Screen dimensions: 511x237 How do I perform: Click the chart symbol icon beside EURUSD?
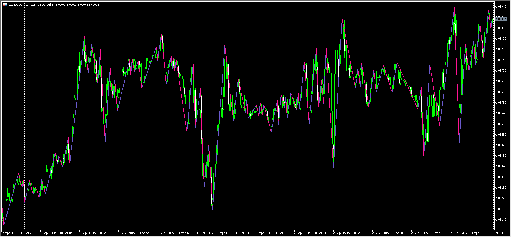pyautogui.click(x=5, y=5)
